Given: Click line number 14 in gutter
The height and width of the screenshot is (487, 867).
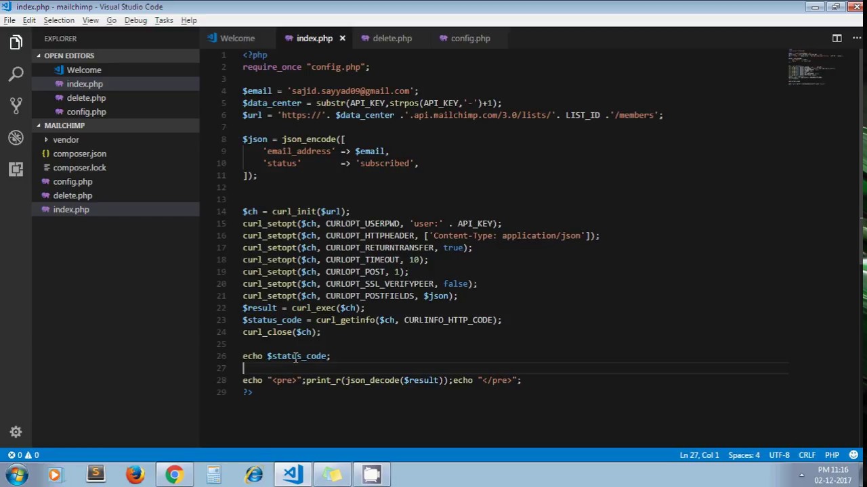Looking at the screenshot, I should pos(221,212).
